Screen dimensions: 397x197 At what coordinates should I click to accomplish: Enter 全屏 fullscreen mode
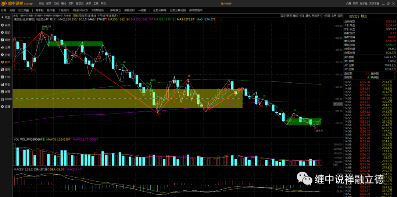[x=334, y=16]
